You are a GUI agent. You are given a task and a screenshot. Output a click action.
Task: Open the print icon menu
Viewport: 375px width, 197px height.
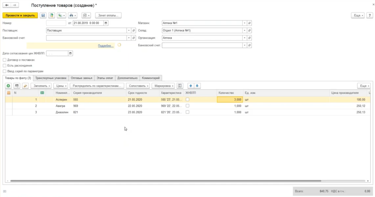(72, 15)
